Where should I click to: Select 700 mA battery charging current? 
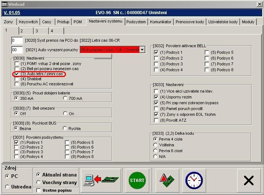coord(65,98)
